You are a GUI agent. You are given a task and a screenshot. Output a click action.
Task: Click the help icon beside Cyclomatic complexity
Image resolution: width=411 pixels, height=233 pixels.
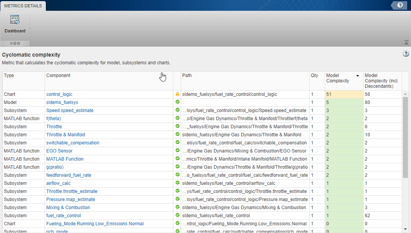click(406, 54)
